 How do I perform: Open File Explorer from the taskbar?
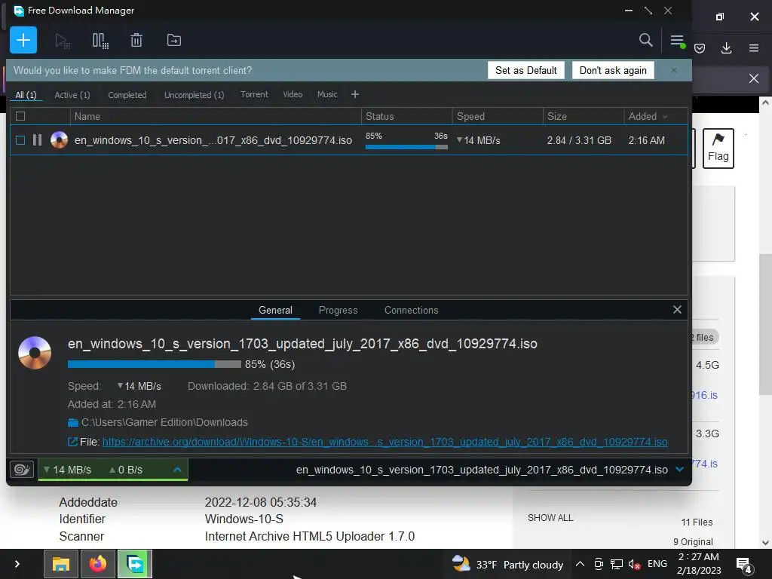(61, 564)
